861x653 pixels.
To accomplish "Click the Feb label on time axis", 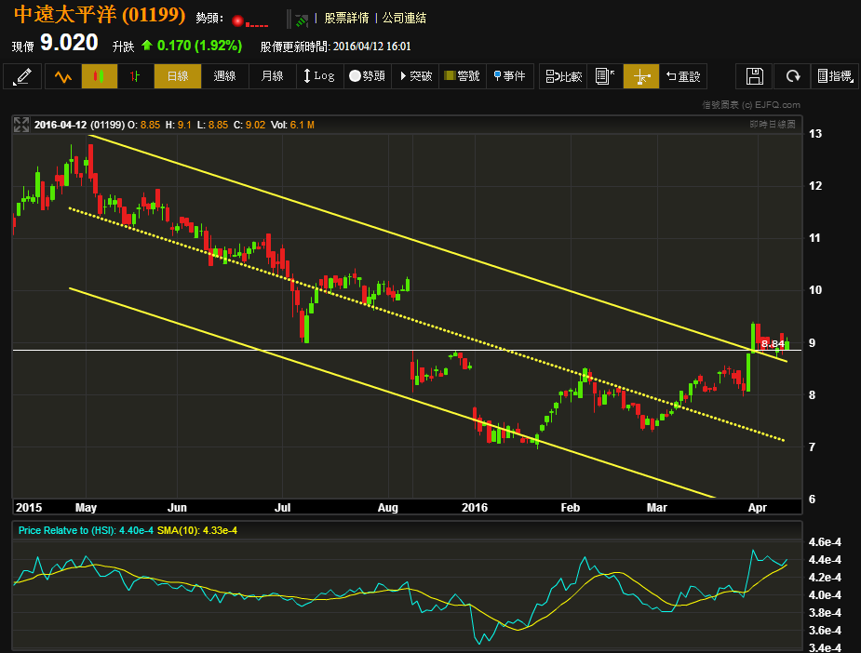I will 570,508.
